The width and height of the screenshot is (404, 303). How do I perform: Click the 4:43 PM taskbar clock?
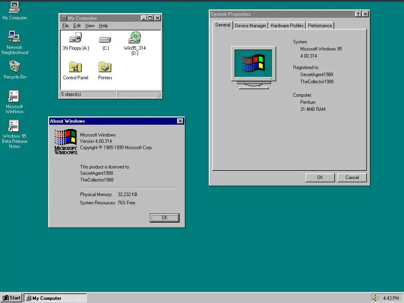391,298
